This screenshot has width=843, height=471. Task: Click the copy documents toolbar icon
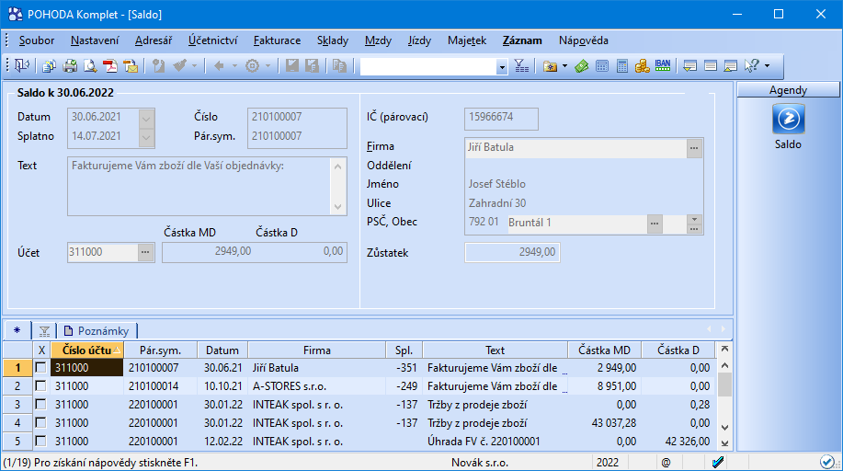pyautogui.click(x=49, y=66)
